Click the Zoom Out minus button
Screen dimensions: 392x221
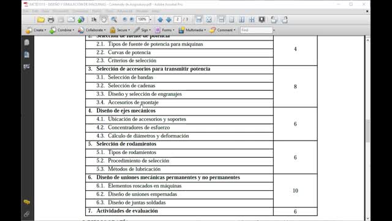125,20
